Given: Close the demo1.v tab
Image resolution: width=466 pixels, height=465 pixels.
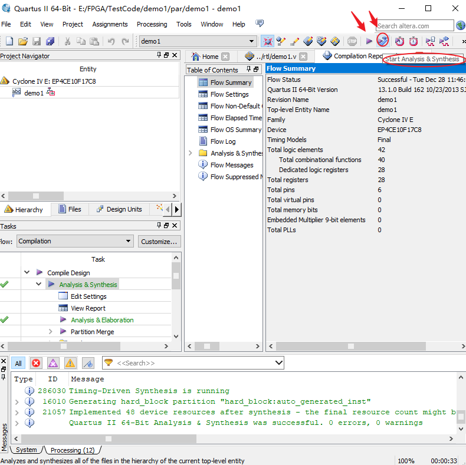Looking at the screenshot, I should point(303,57).
